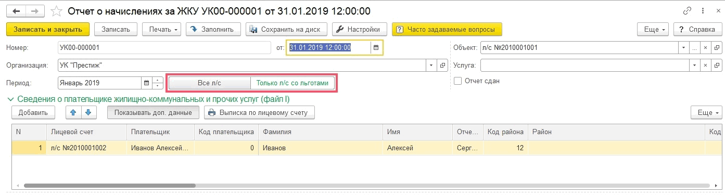Enable the Отчет сдан checkbox
This screenshot has width=725, height=195.
(457, 81)
